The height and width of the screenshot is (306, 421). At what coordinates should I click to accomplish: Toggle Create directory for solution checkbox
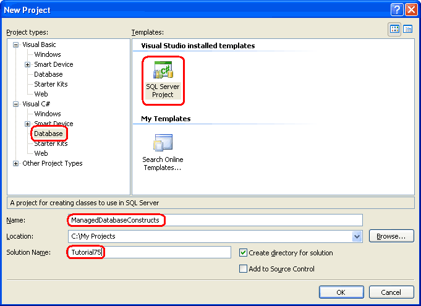(x=244, y=253)
